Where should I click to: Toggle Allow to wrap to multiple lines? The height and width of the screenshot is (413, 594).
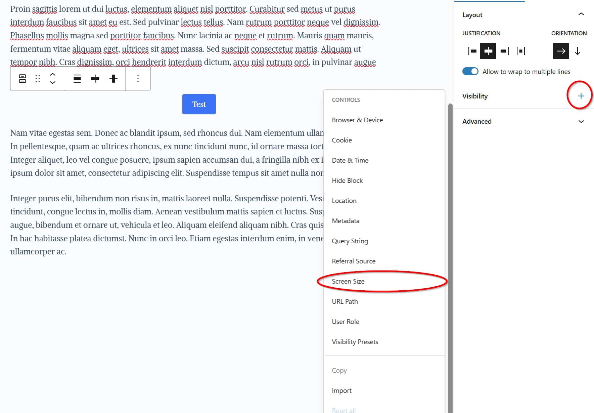tap(470, 72)
